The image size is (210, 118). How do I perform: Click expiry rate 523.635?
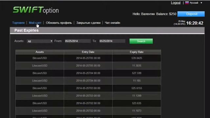[x=136, y=103]
